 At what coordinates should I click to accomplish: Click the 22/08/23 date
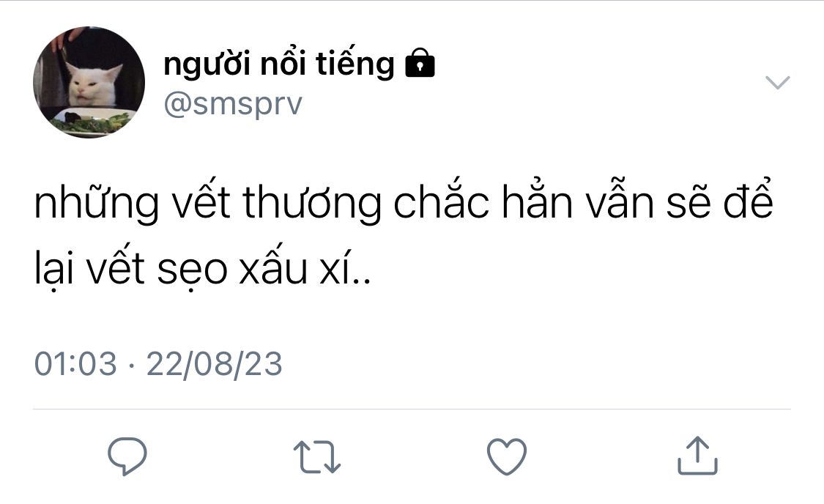(x=215, y=363)
